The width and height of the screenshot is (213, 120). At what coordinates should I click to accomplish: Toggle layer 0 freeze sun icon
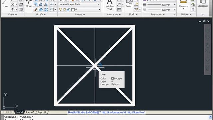coord(65,10)
